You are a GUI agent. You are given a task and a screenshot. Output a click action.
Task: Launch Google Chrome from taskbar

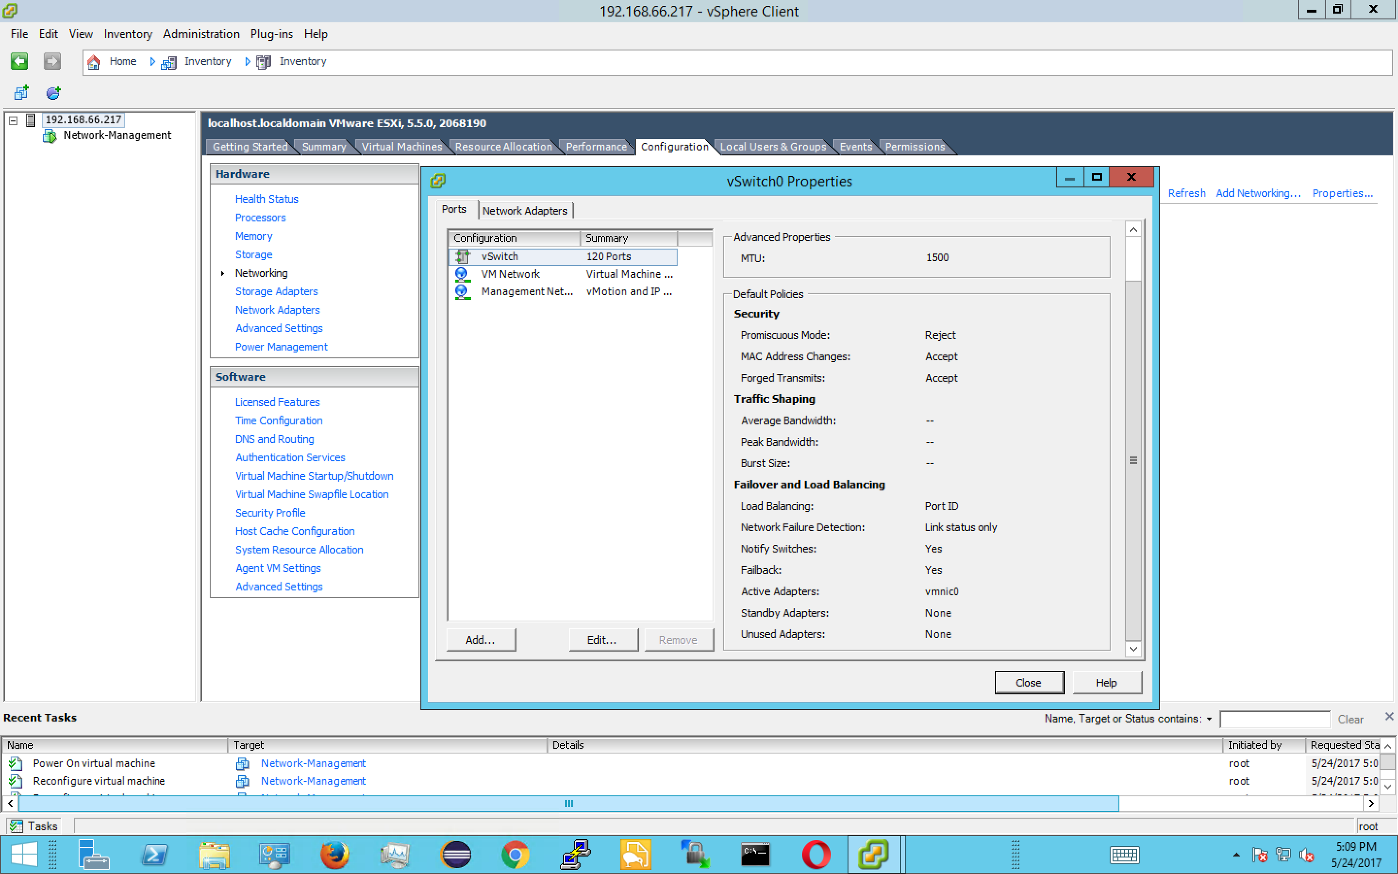pyautogui.click(x=516, y=855)
